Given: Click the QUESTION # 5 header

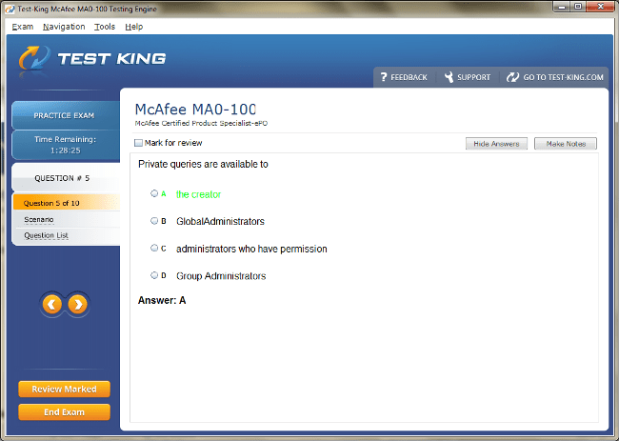Looking at the screenshot, I should coord(66,178).
